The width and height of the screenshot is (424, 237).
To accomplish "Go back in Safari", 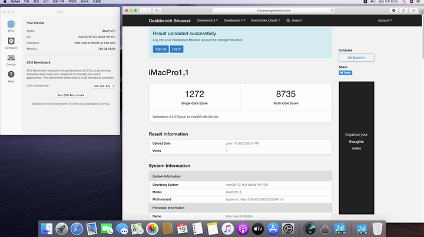I will 143,10.
